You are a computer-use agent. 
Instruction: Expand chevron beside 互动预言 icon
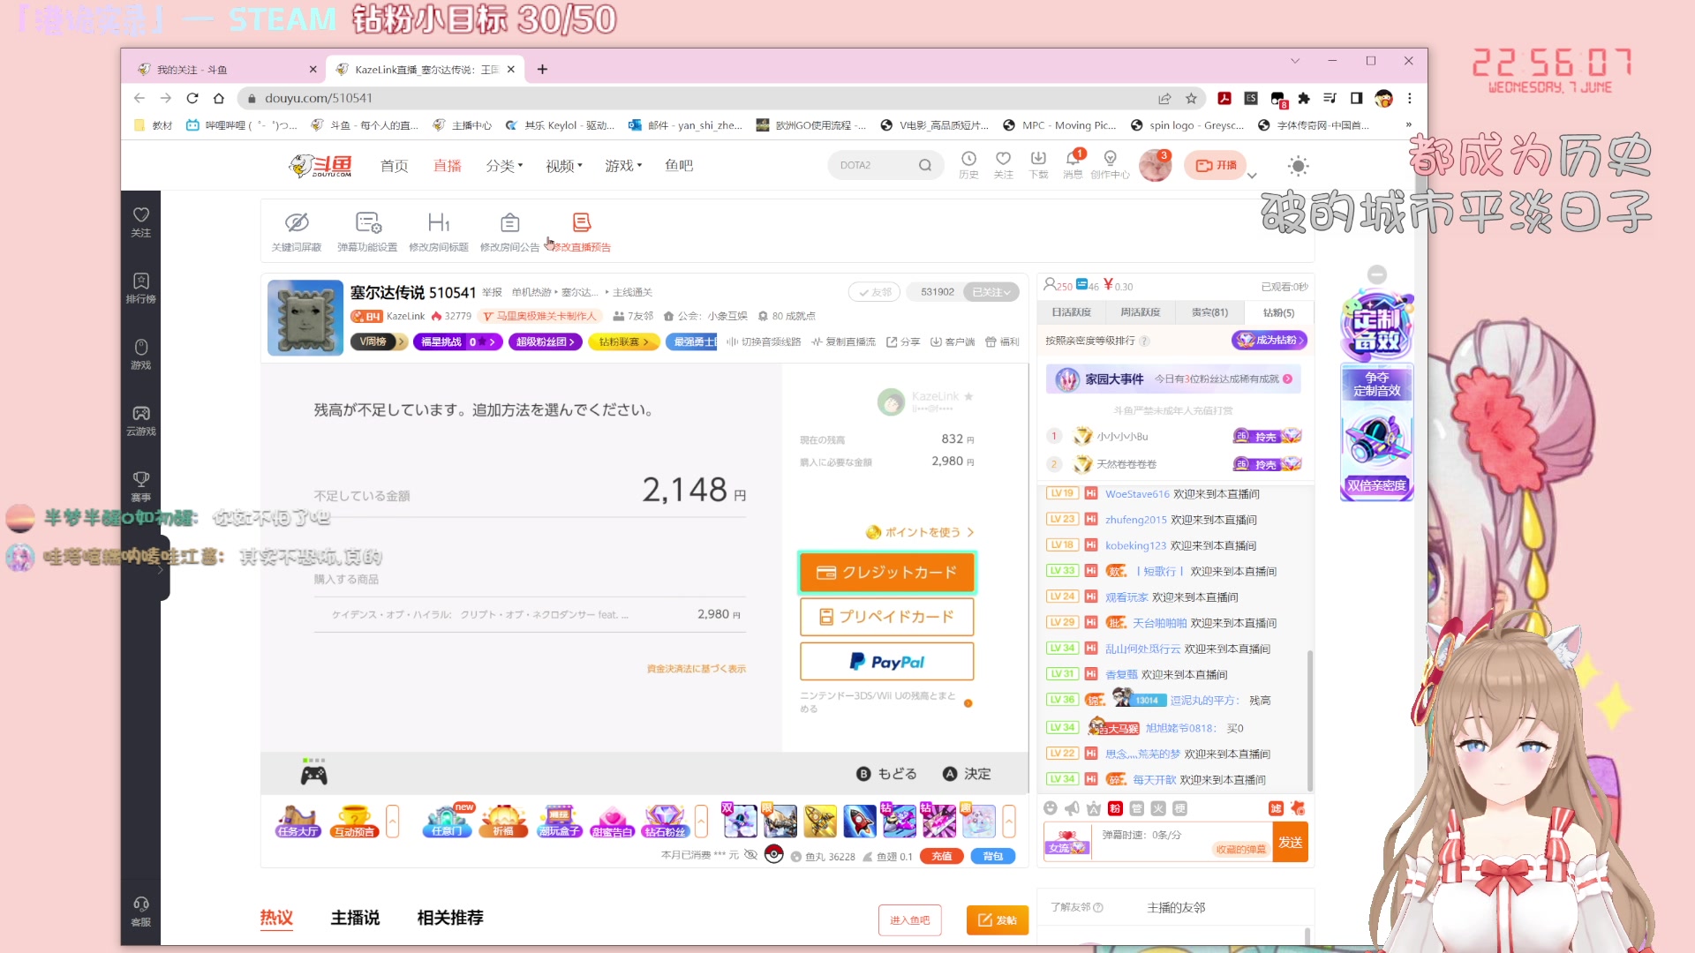coord(393,821)
